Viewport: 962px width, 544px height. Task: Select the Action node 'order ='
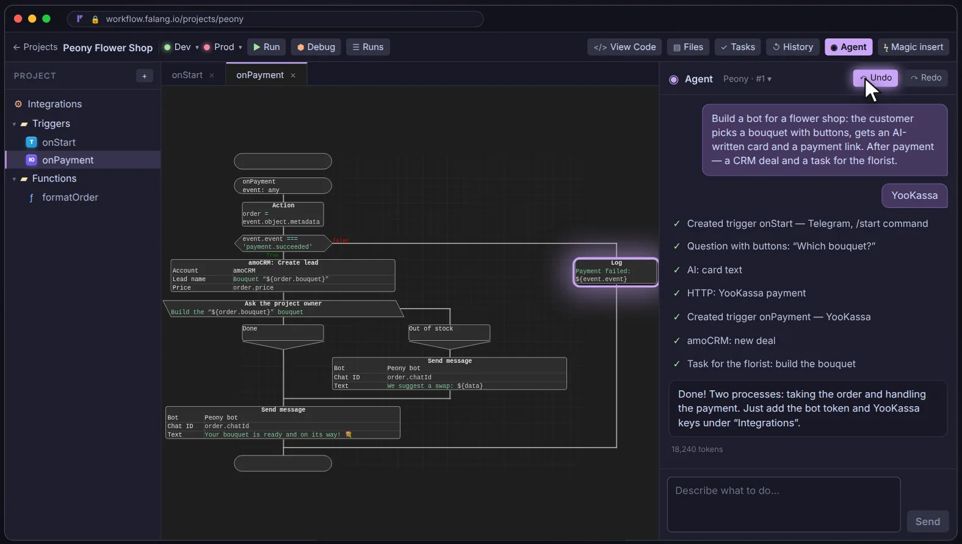[283, 214]
